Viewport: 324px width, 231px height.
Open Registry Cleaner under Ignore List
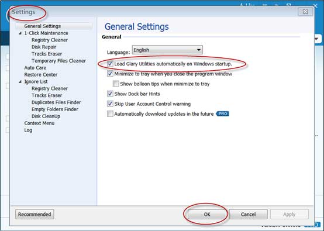(50, 88)
